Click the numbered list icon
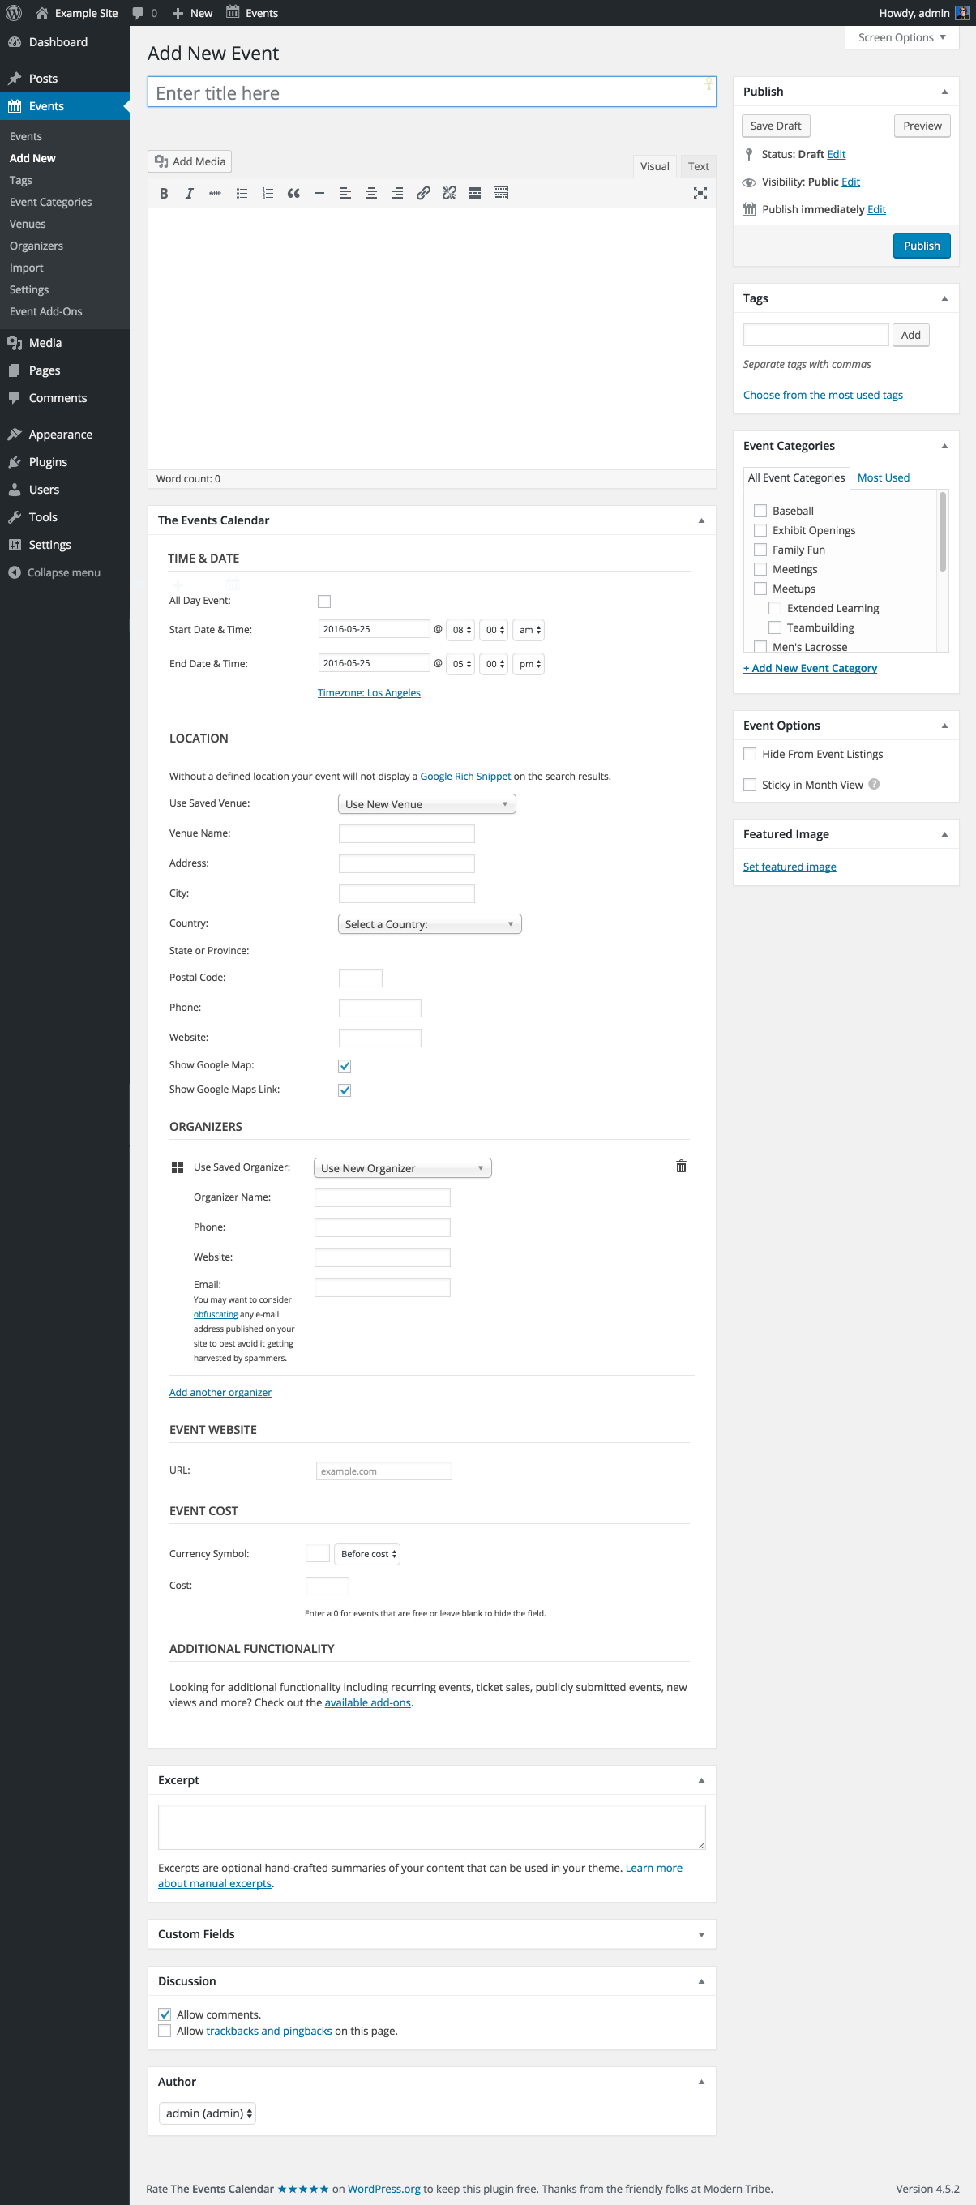 pyautogui.click(x=268, y=194)
